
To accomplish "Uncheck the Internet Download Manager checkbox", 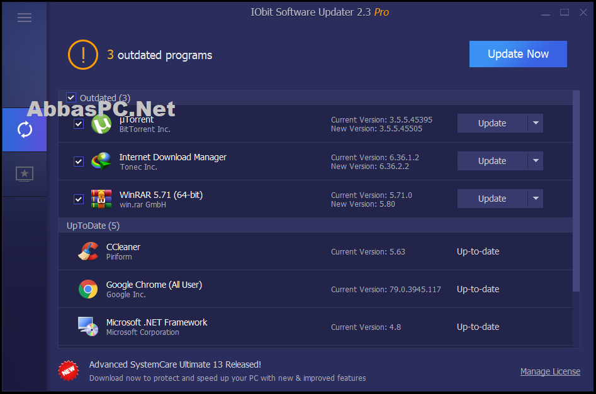I will coord(79,161).
